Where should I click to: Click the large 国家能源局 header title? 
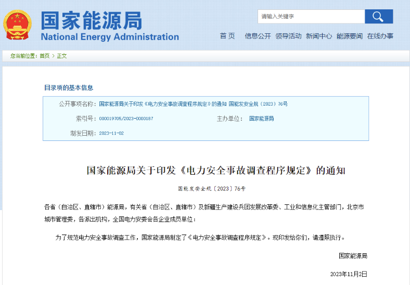pos(92,20)
